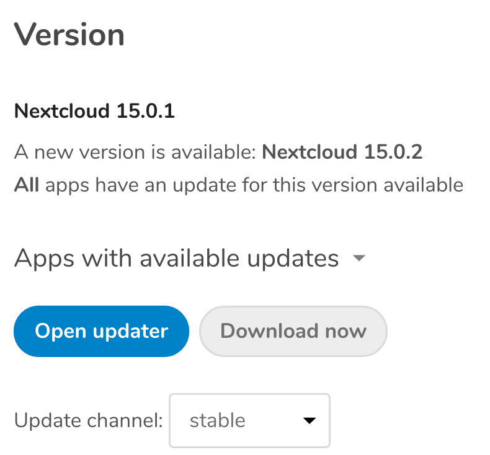Image resolution: width=490 pixels, height=455 pixels.
Task: Click the triangle next to Apps with available updates
Action: coord(358,258)
